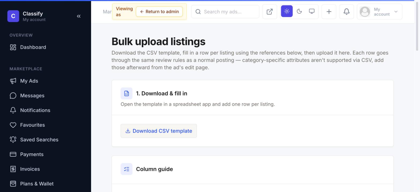Open site in new tab icon
This screenshot has width=420, height=192.
270,12
